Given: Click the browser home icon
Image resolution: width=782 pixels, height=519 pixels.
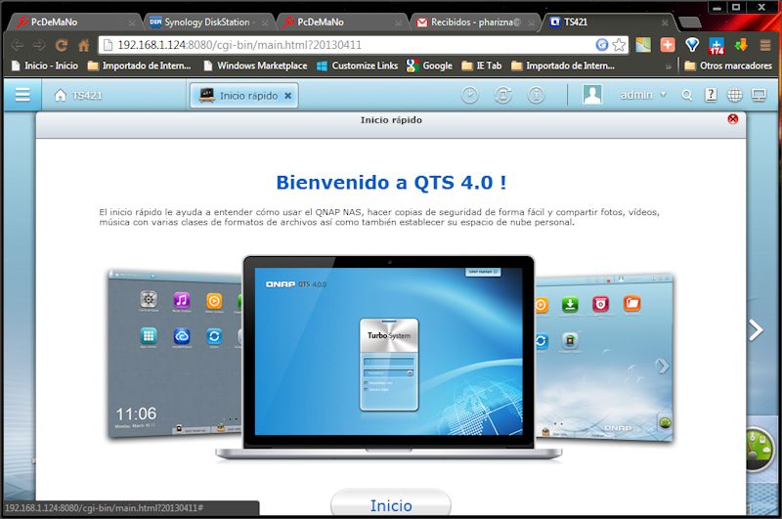Looking at the screenshot, I should point(84,45).
